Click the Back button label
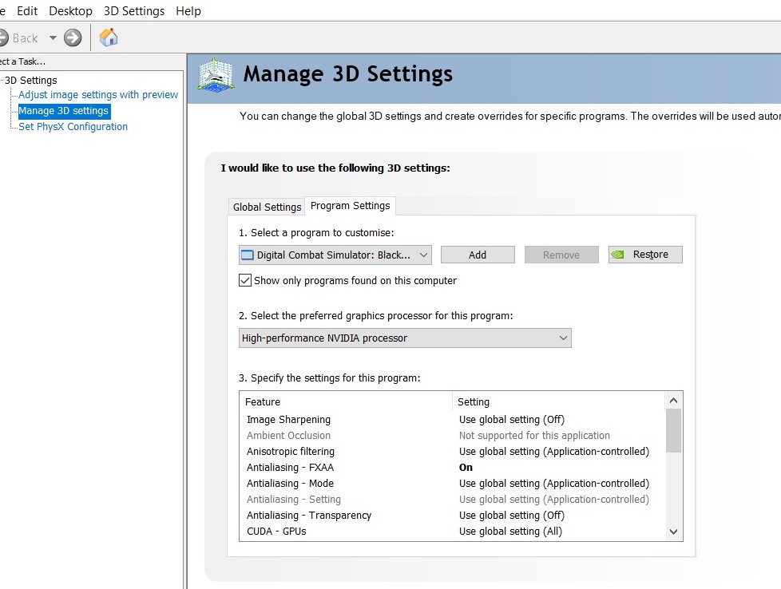The image size is (781, 589). pyautogui.click(x=25, y=38)
